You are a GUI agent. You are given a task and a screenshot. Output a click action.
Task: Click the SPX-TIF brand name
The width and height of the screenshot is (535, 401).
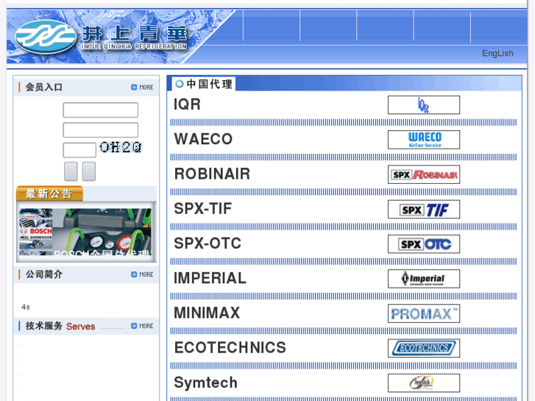click(x=203, y=208)
